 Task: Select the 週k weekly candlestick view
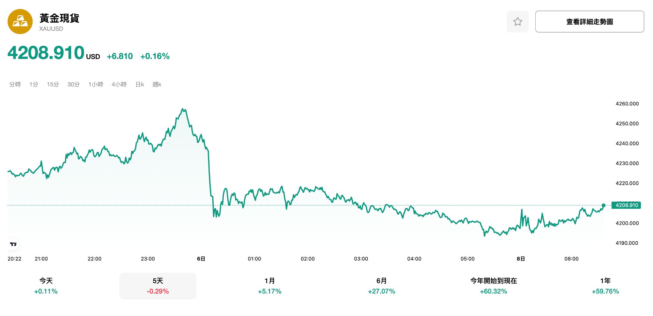click(x=157, y=84)
